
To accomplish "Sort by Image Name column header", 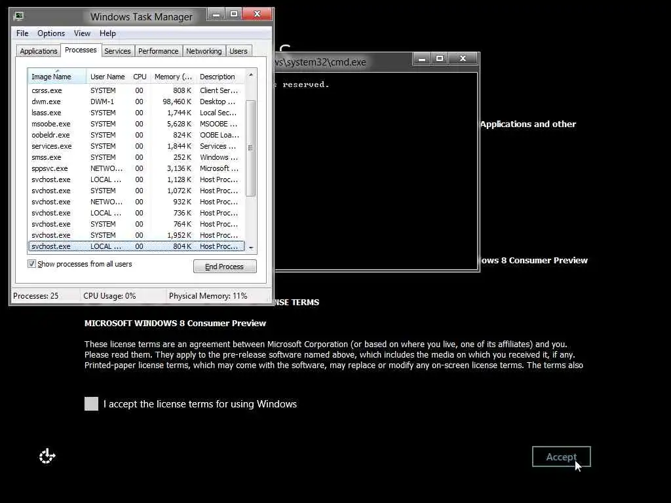I will tap(57, 77).
